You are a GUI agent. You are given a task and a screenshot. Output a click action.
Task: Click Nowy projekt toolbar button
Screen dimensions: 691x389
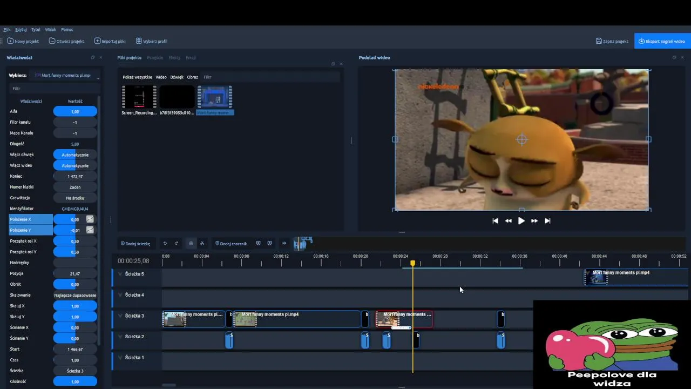click(x=23, y=41)
